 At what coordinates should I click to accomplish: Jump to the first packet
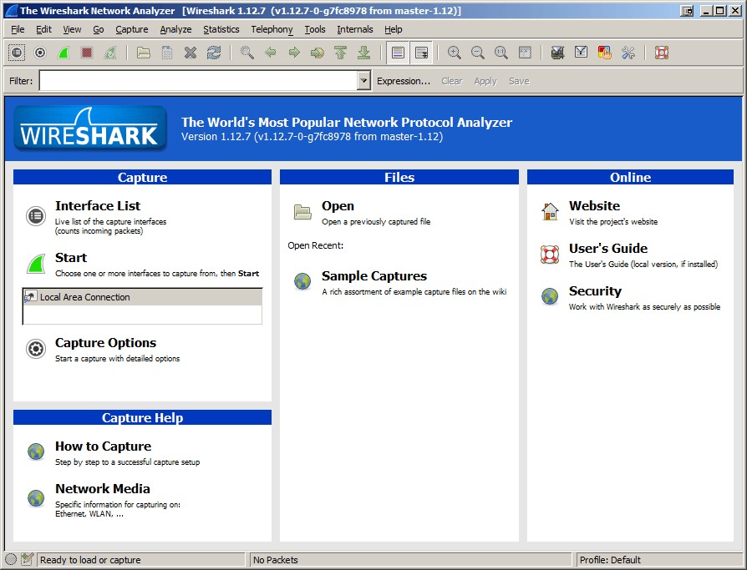pos(340,53)
